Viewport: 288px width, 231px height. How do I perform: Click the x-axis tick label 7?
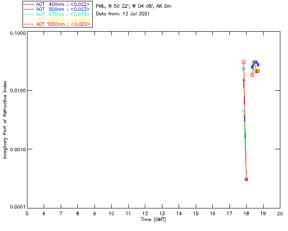pos(61,213)
